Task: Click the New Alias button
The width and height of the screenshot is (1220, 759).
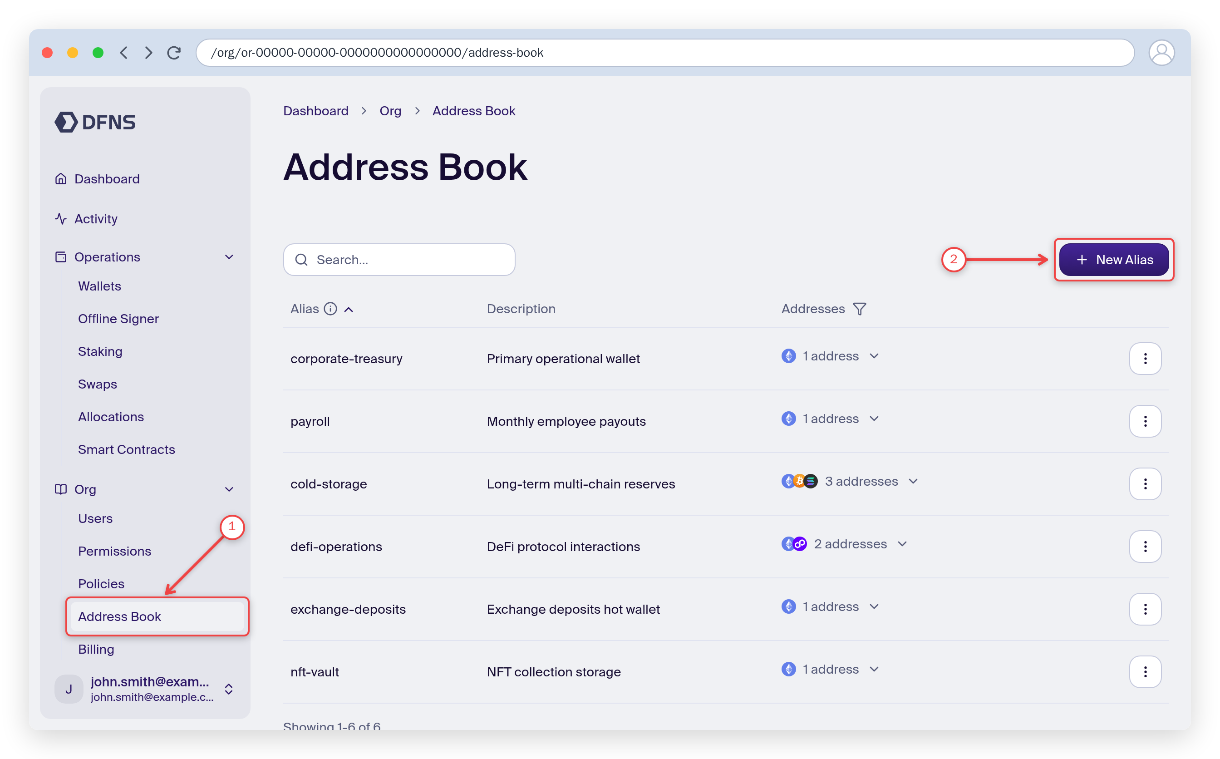Action: coord(1114,260)
